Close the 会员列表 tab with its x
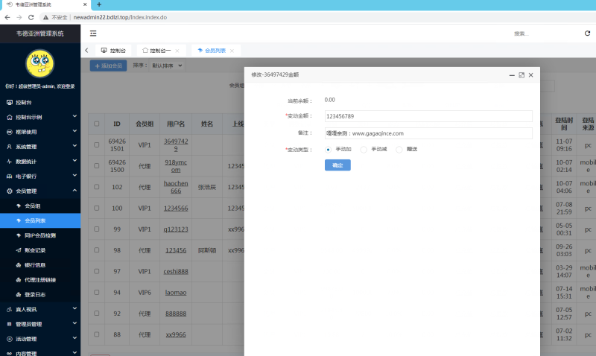Image resolution: width=596 pixels, height=356 pixels. coord(232,51)
